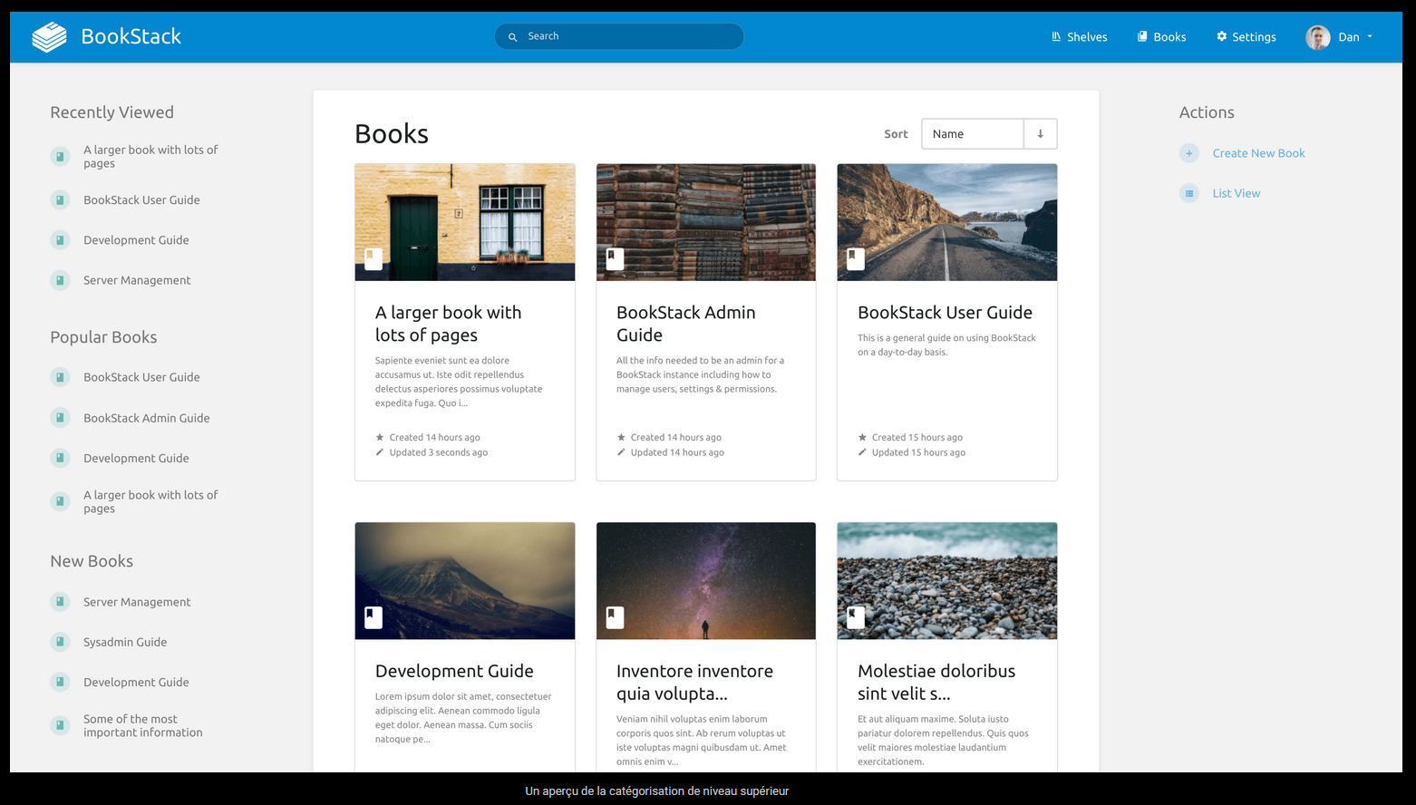This screenshot has width=1416, height=805.
Task: Open Shelves in the top navigation
Action: 1079,37
